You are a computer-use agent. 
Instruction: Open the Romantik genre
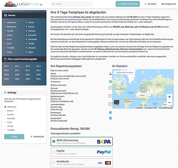tap(33, 39)
